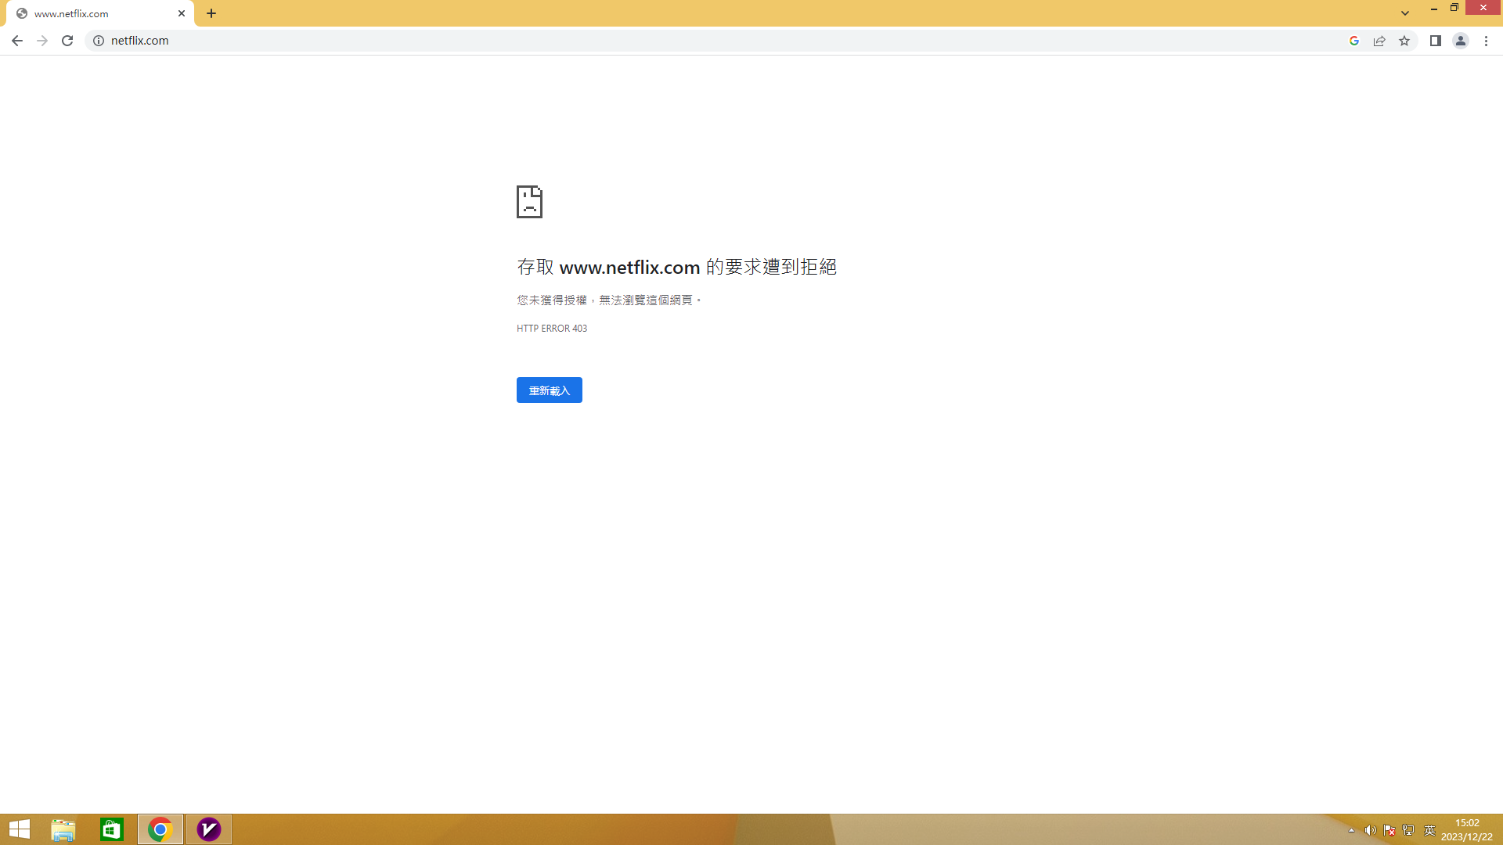Click the blue 重新載入 reload button

tap(550, 390)
